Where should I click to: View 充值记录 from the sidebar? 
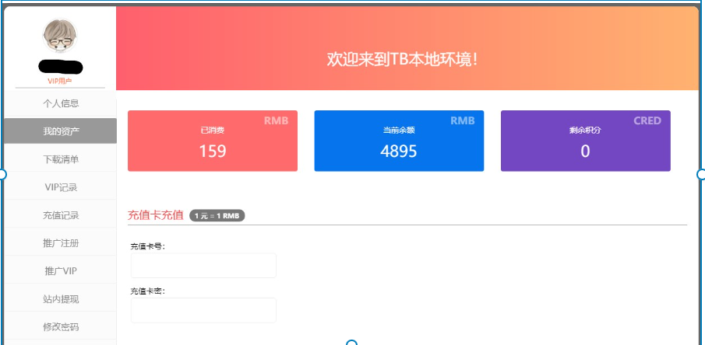(60, 215)
